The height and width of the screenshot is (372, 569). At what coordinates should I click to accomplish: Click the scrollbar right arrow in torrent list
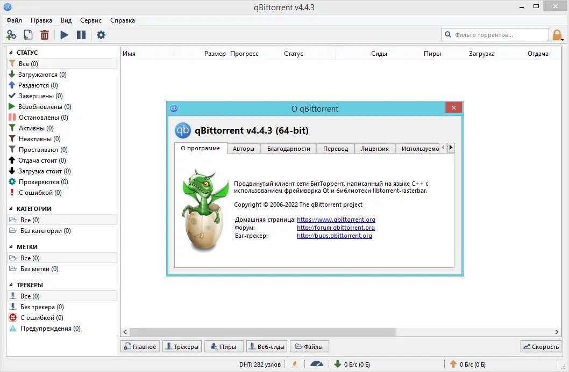pyautogui.click(x=557, y=332)
